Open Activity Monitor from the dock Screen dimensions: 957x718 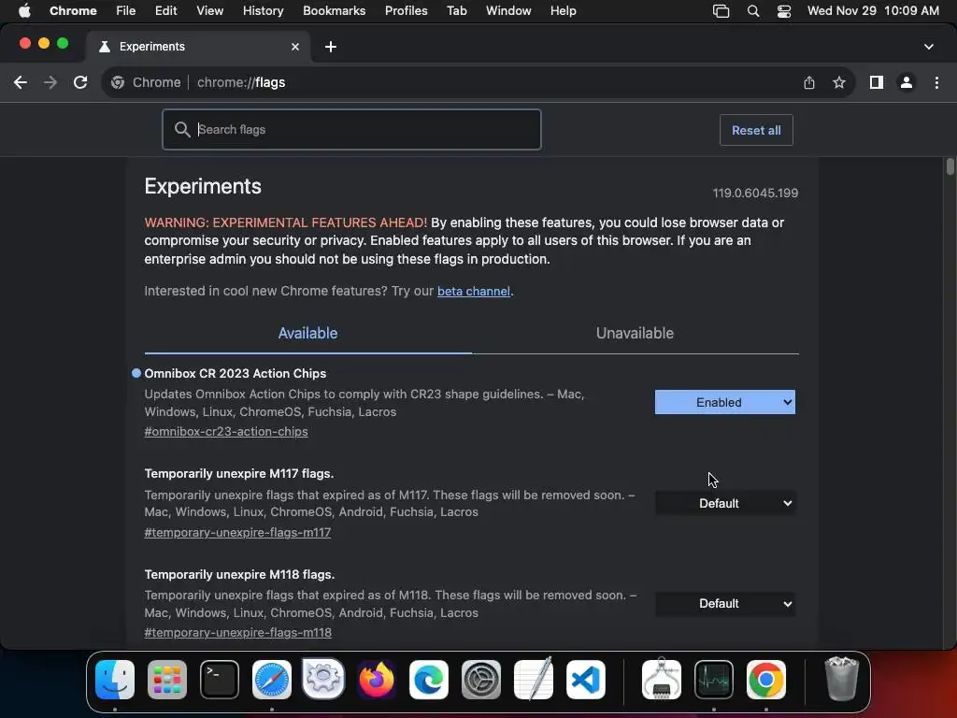coord(714,680)
